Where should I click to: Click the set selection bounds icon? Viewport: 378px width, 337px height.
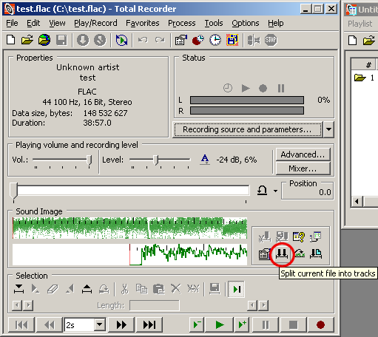tap(18, 289)
